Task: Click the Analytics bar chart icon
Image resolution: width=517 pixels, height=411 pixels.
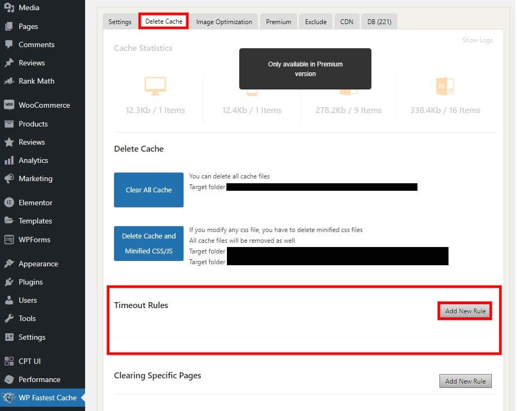Action: [x=9, y=160]
